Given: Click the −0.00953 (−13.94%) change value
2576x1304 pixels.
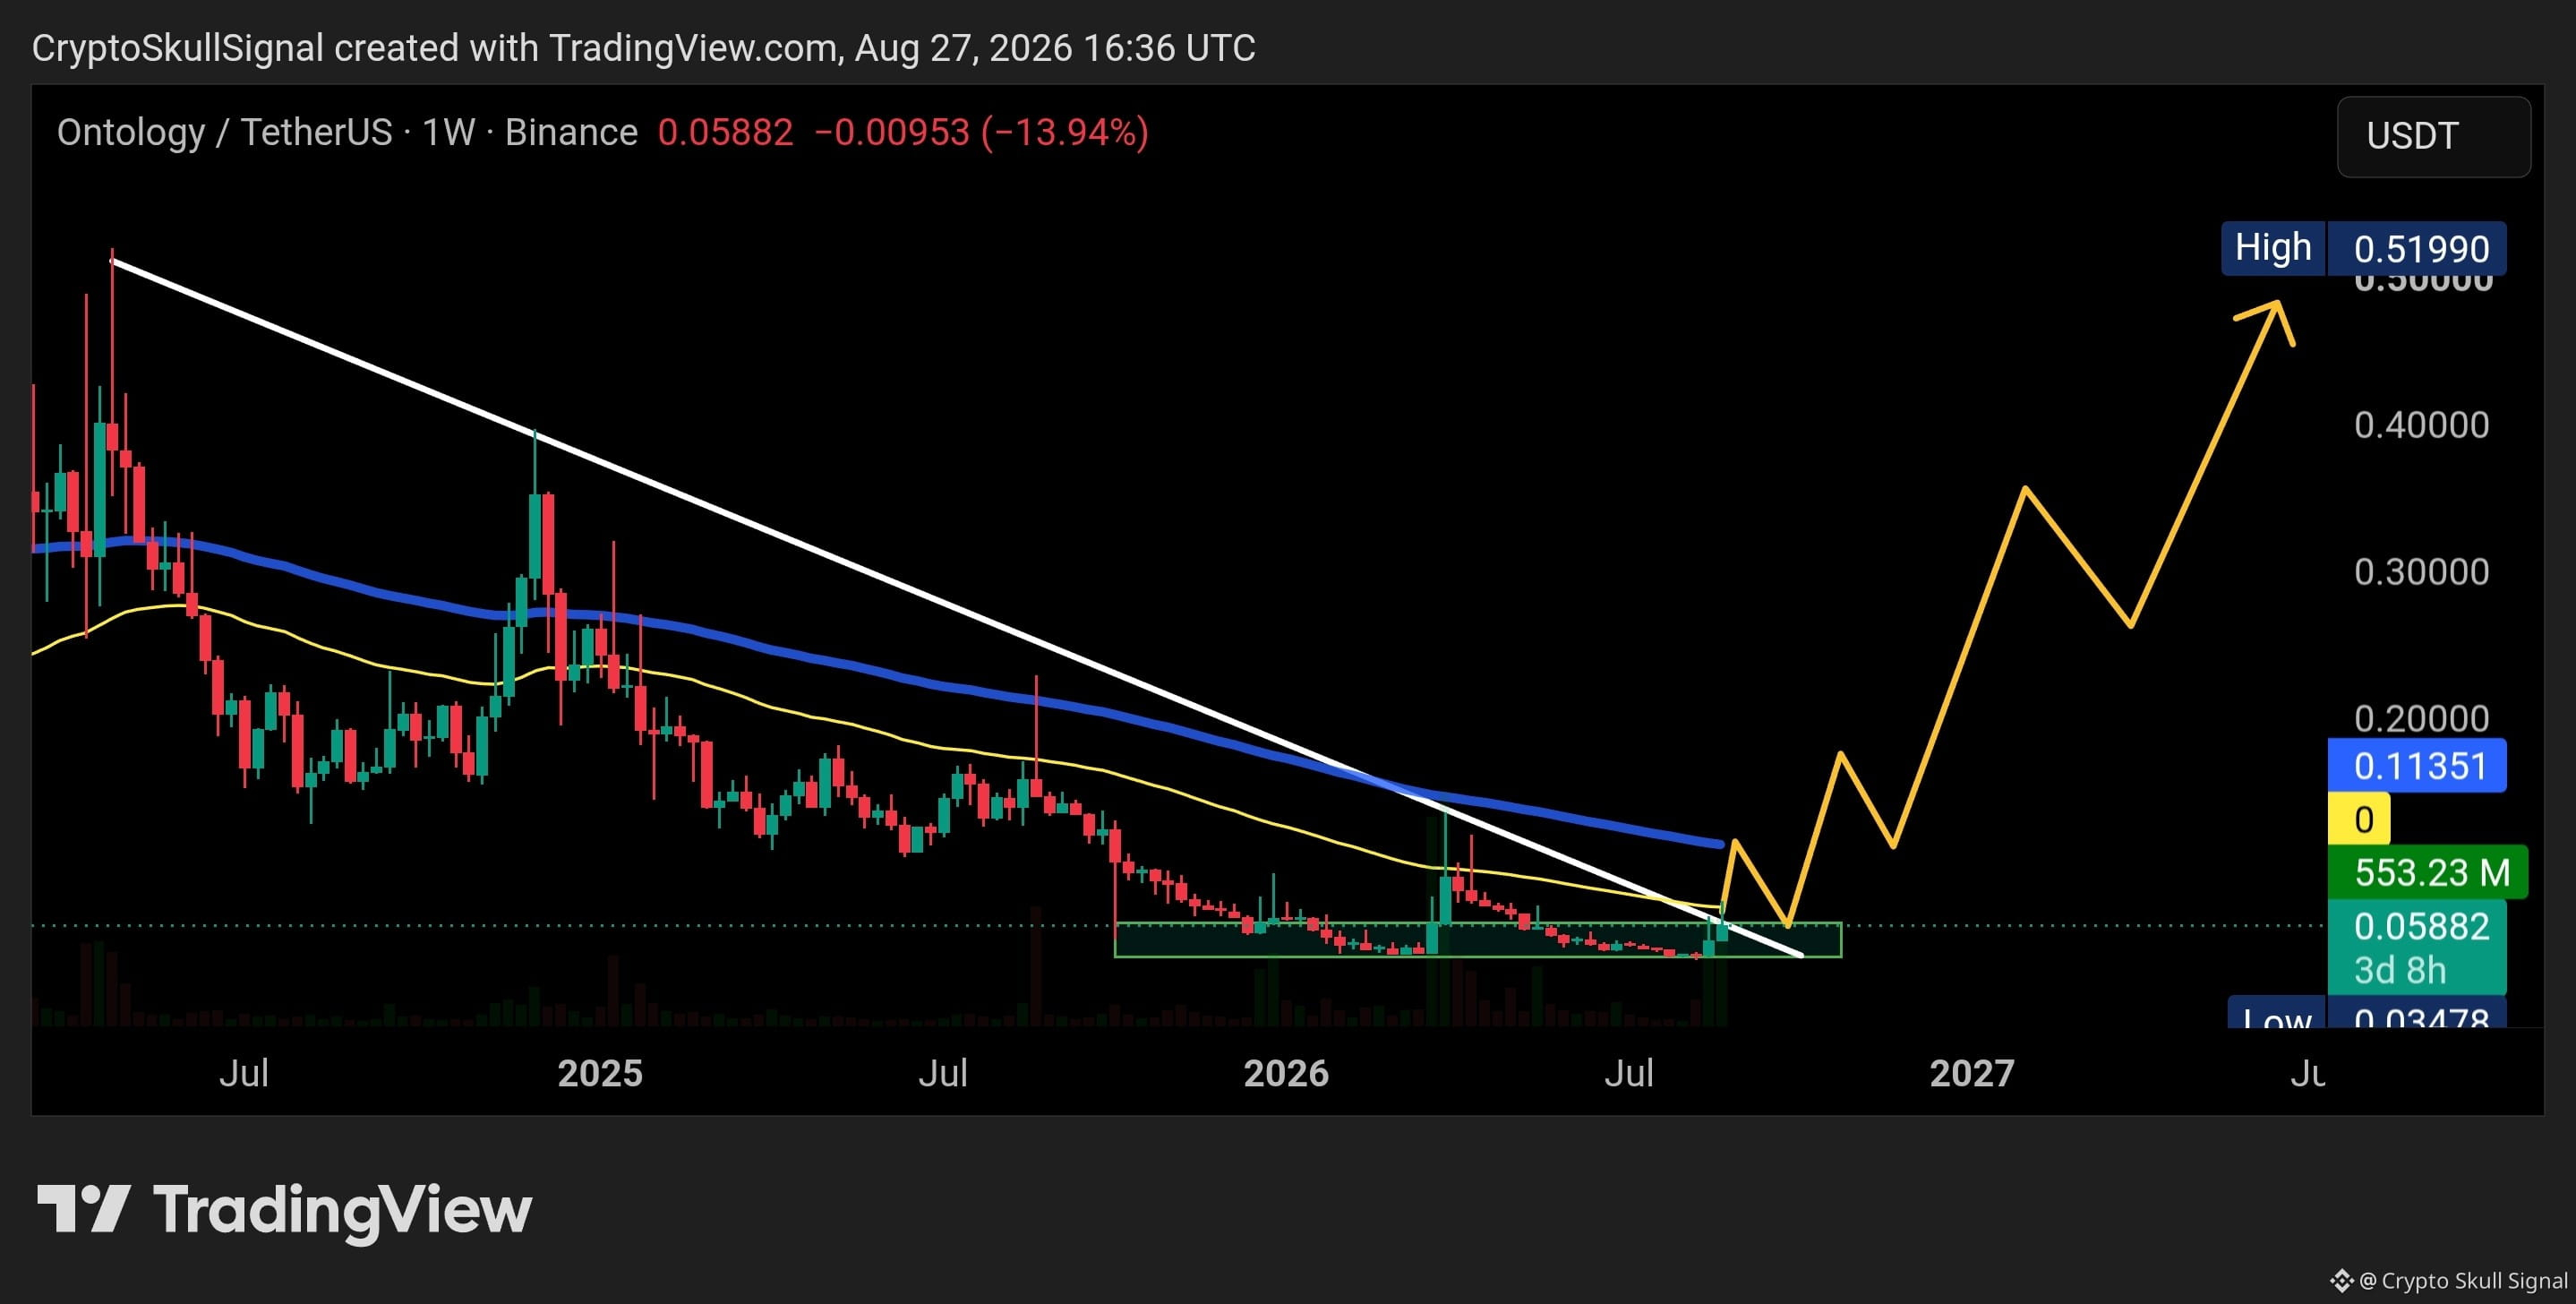Looking at the screenshot, I should point(981,132).
